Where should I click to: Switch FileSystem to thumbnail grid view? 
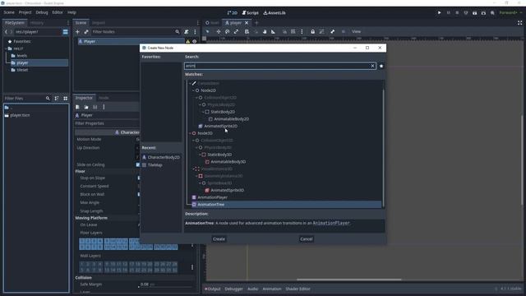pyautogui.click(x=66, y=99)
